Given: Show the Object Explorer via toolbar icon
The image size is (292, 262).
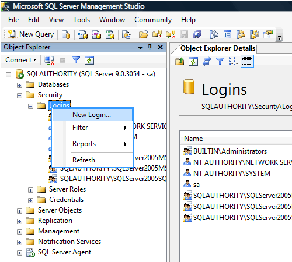Looking at the screenshot, I should 241,34.
